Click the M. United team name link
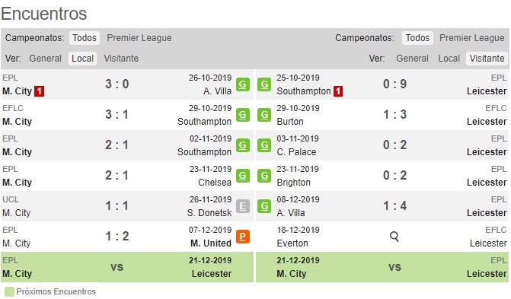Viewport: 511px width, 299px height. tap(211, 243)
